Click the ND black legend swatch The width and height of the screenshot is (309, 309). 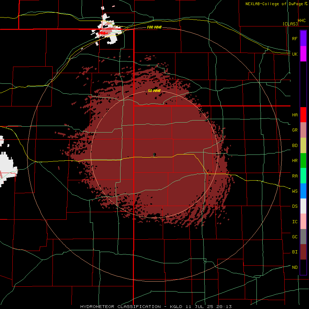303,267
